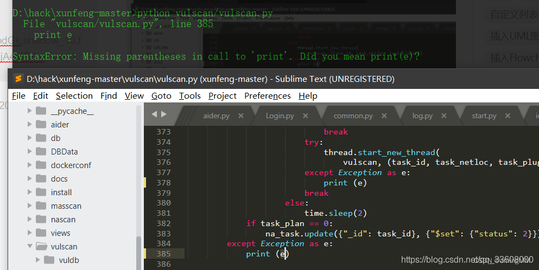The width and height of the screenshot is (539, 270).
Task: Expand the nascan folder arrow
Action: [29, 219]
